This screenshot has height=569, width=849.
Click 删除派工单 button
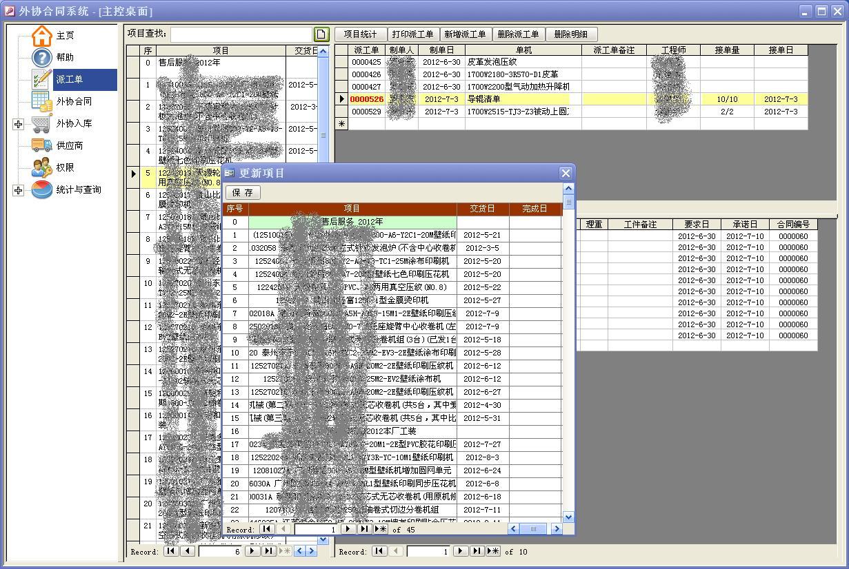pyautogui.click(x=519, y=34)
